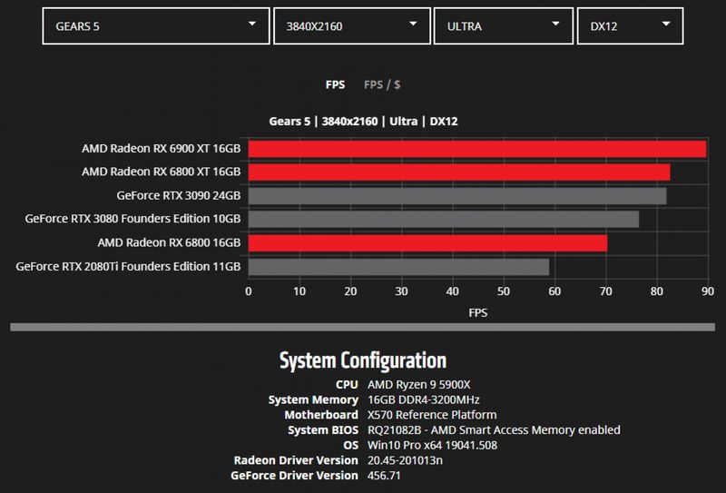Select the red AMD Radeon RX 6800 16GB bar
This screenshot has height=493, width=726.
click(x=427, y=243)
